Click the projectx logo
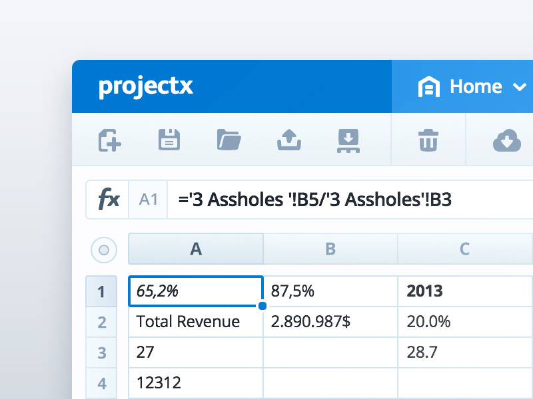The height and width of the screenshot is (399, 533). [x=145, y=86]
